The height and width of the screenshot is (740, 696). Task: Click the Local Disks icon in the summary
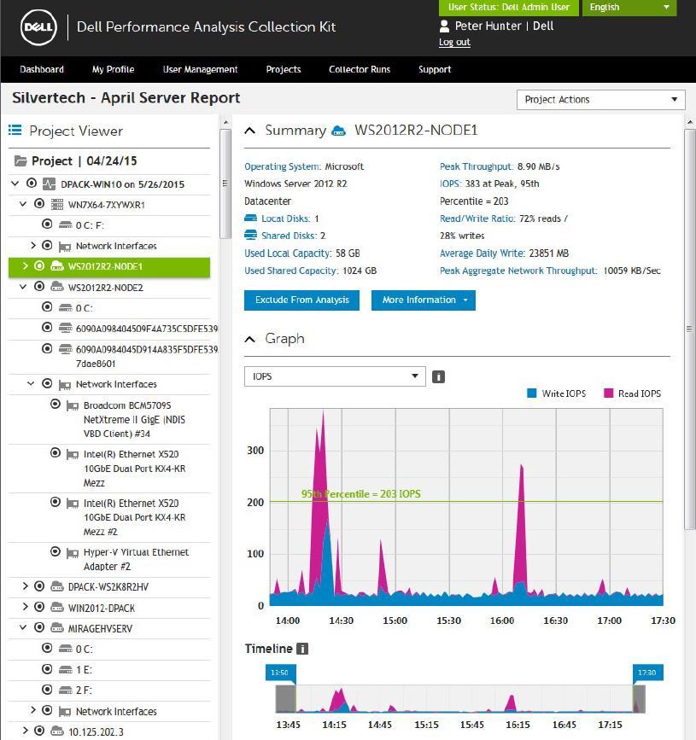click(251, 218)
